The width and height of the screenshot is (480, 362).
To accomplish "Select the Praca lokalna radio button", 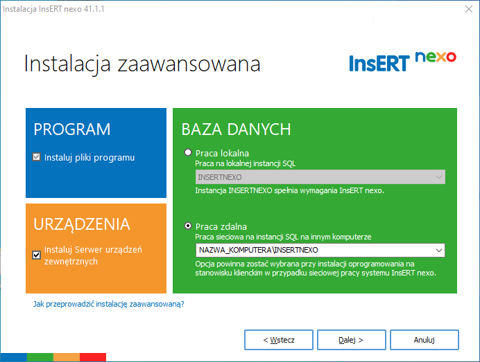I will [188, 152].
